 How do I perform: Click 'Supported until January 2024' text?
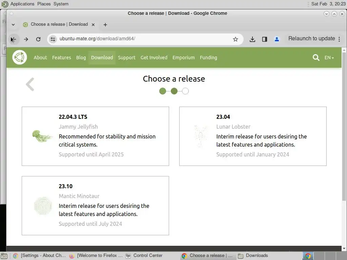[x=253, y=154]
